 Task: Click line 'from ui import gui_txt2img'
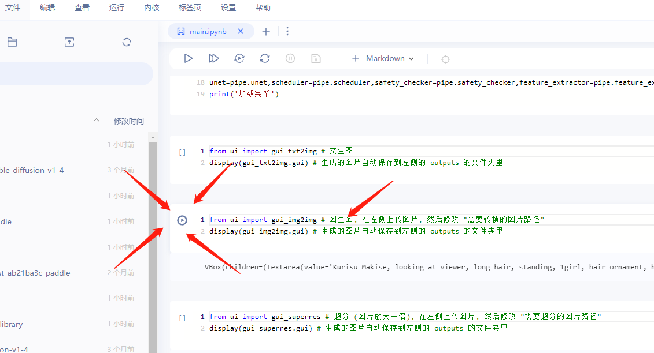[281, 151]
